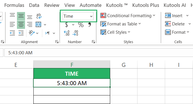Apply Accounting Number Format dollar icon
The image size is (193, 104).
pos(66,25)
